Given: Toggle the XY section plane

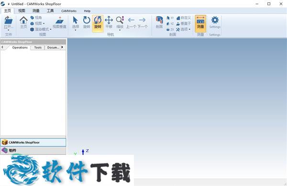Looking at the screenshot, I should (x=170, y=18).
